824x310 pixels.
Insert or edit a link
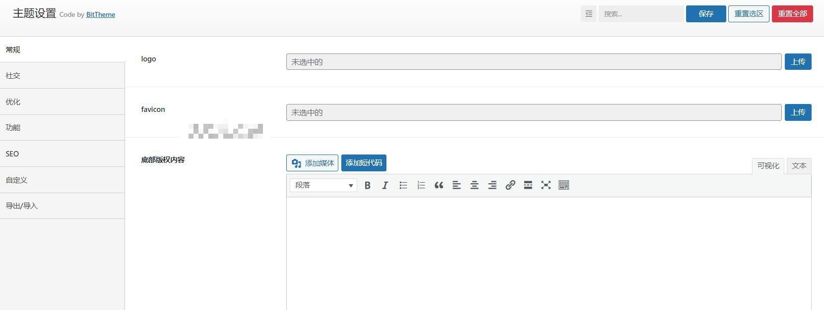tap(510, 185)
